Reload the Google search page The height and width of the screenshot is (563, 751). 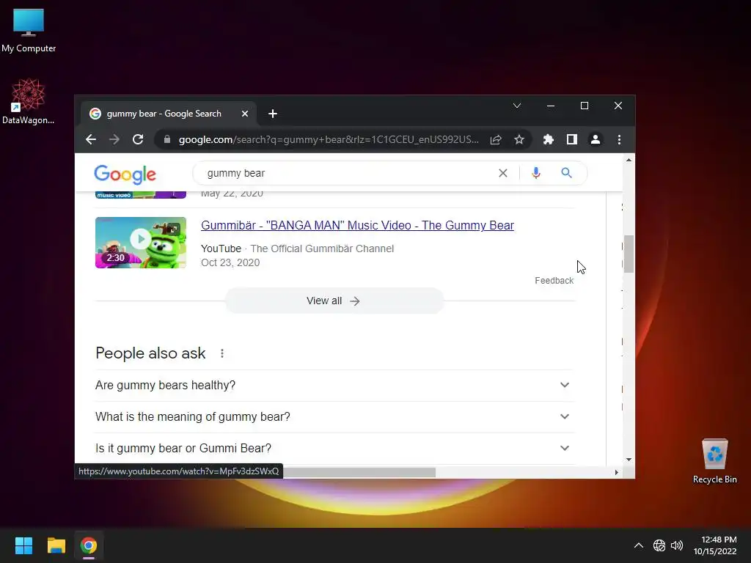tap(137, 139)
